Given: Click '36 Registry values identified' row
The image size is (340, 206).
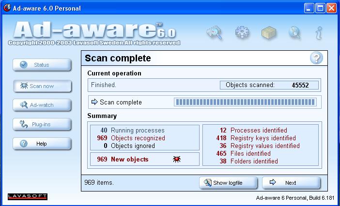Looking at the screenshot, I should pyautogui.click(x=260, y=146).
